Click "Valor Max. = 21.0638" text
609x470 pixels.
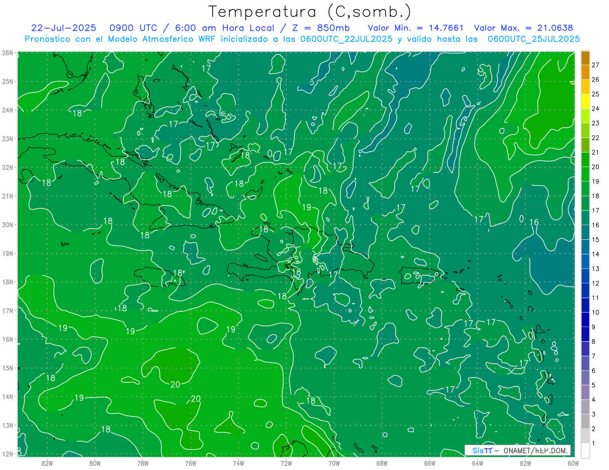(523, 28)
